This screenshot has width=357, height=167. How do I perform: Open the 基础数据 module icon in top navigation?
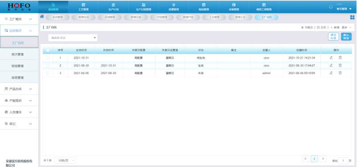[x=53, y=5]
